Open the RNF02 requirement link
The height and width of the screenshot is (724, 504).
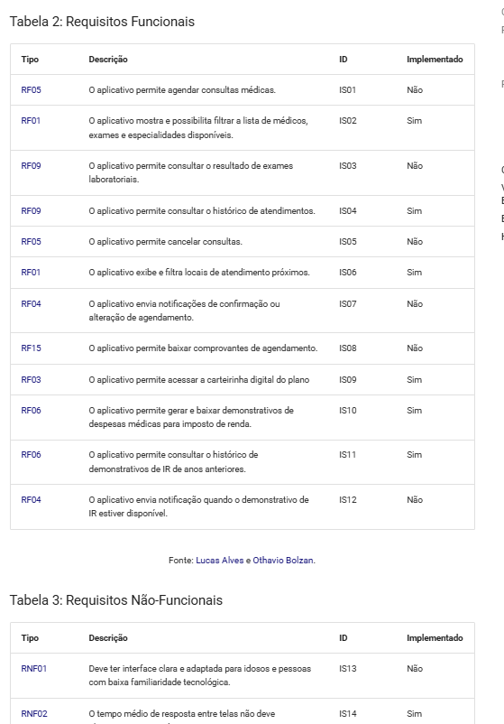[x=34, y=714]
